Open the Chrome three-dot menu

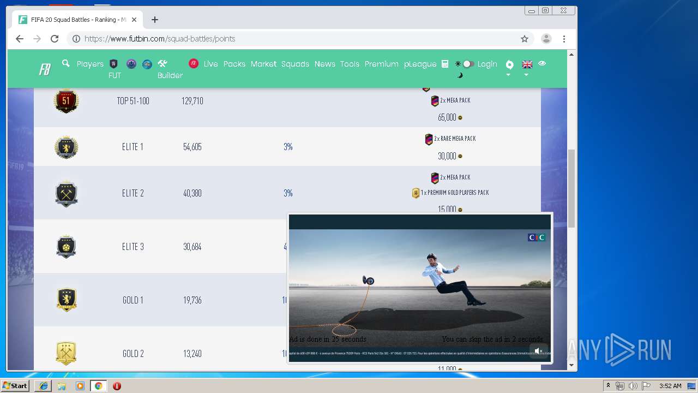click(564, 39)
